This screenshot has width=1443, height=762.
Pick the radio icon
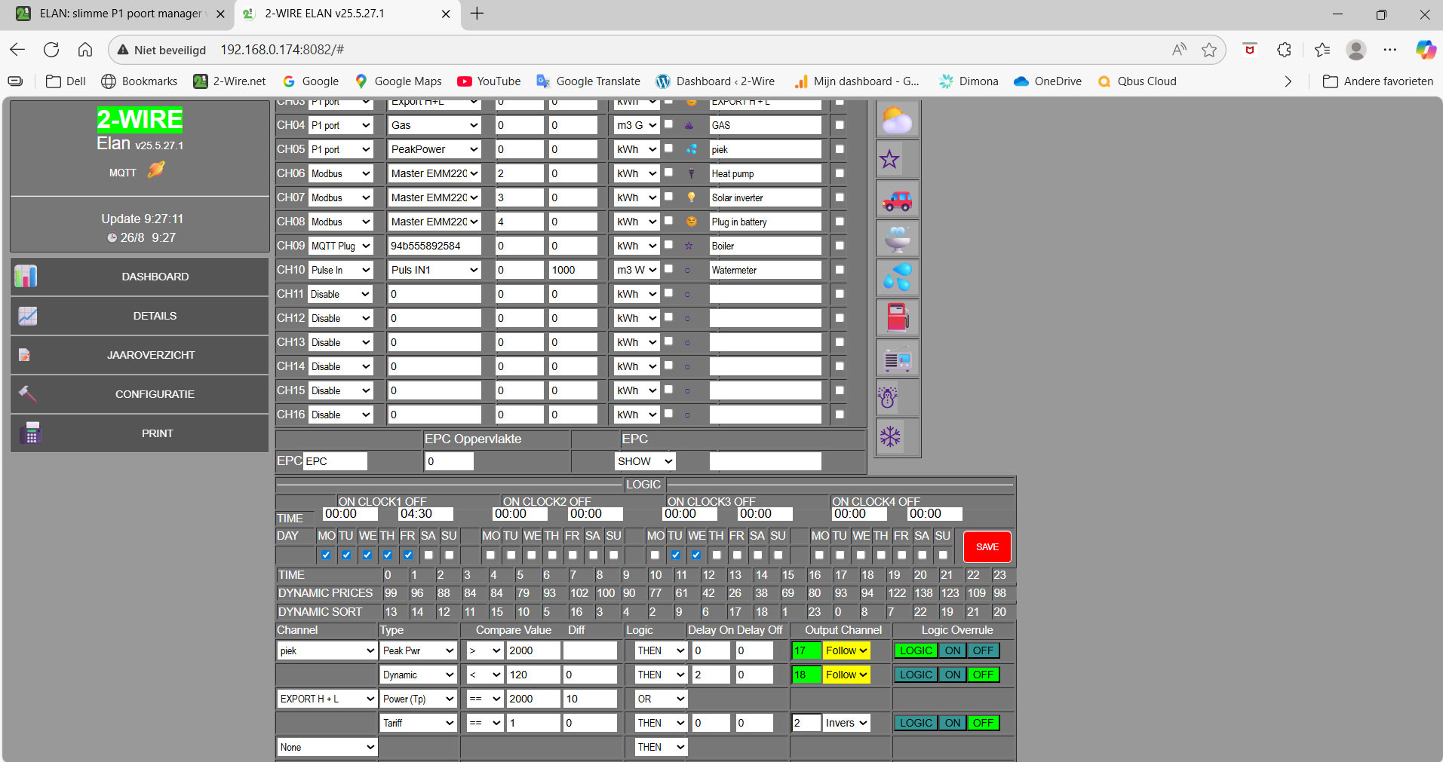tap(897, 358)
